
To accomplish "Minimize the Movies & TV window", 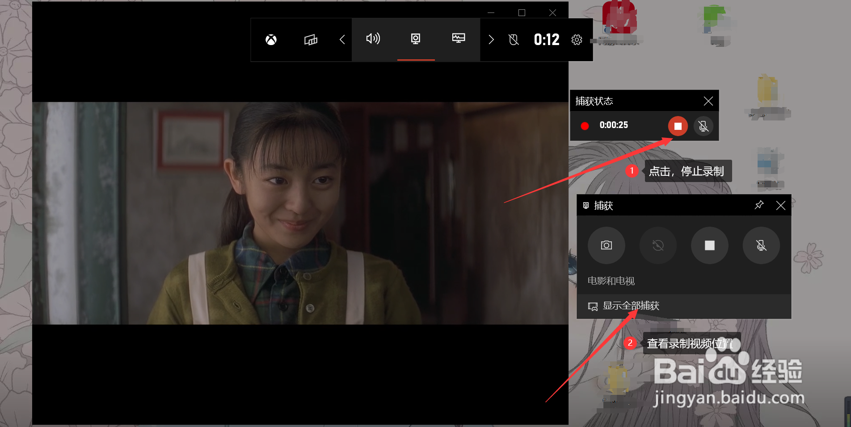I will click(491, 12).
